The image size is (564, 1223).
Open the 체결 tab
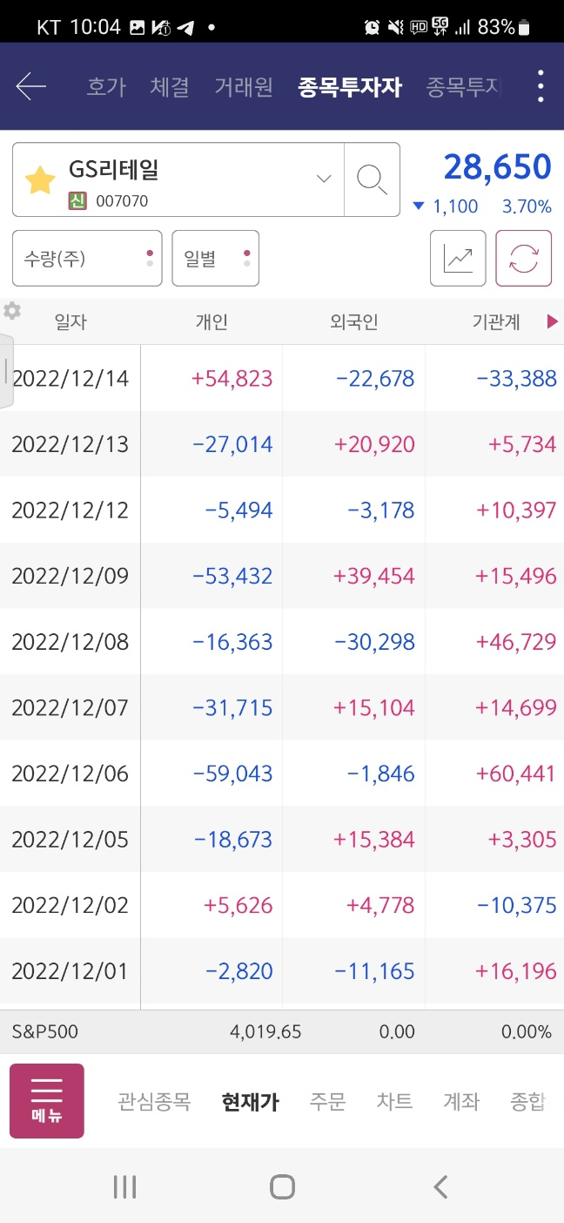pyautogui.click(x=170, y=87)
